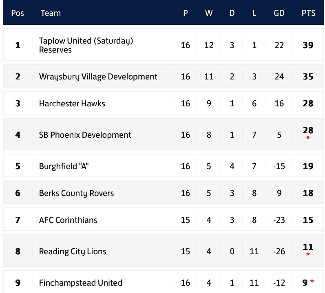
Task: Click the P column header
Action: coord(186,13)
